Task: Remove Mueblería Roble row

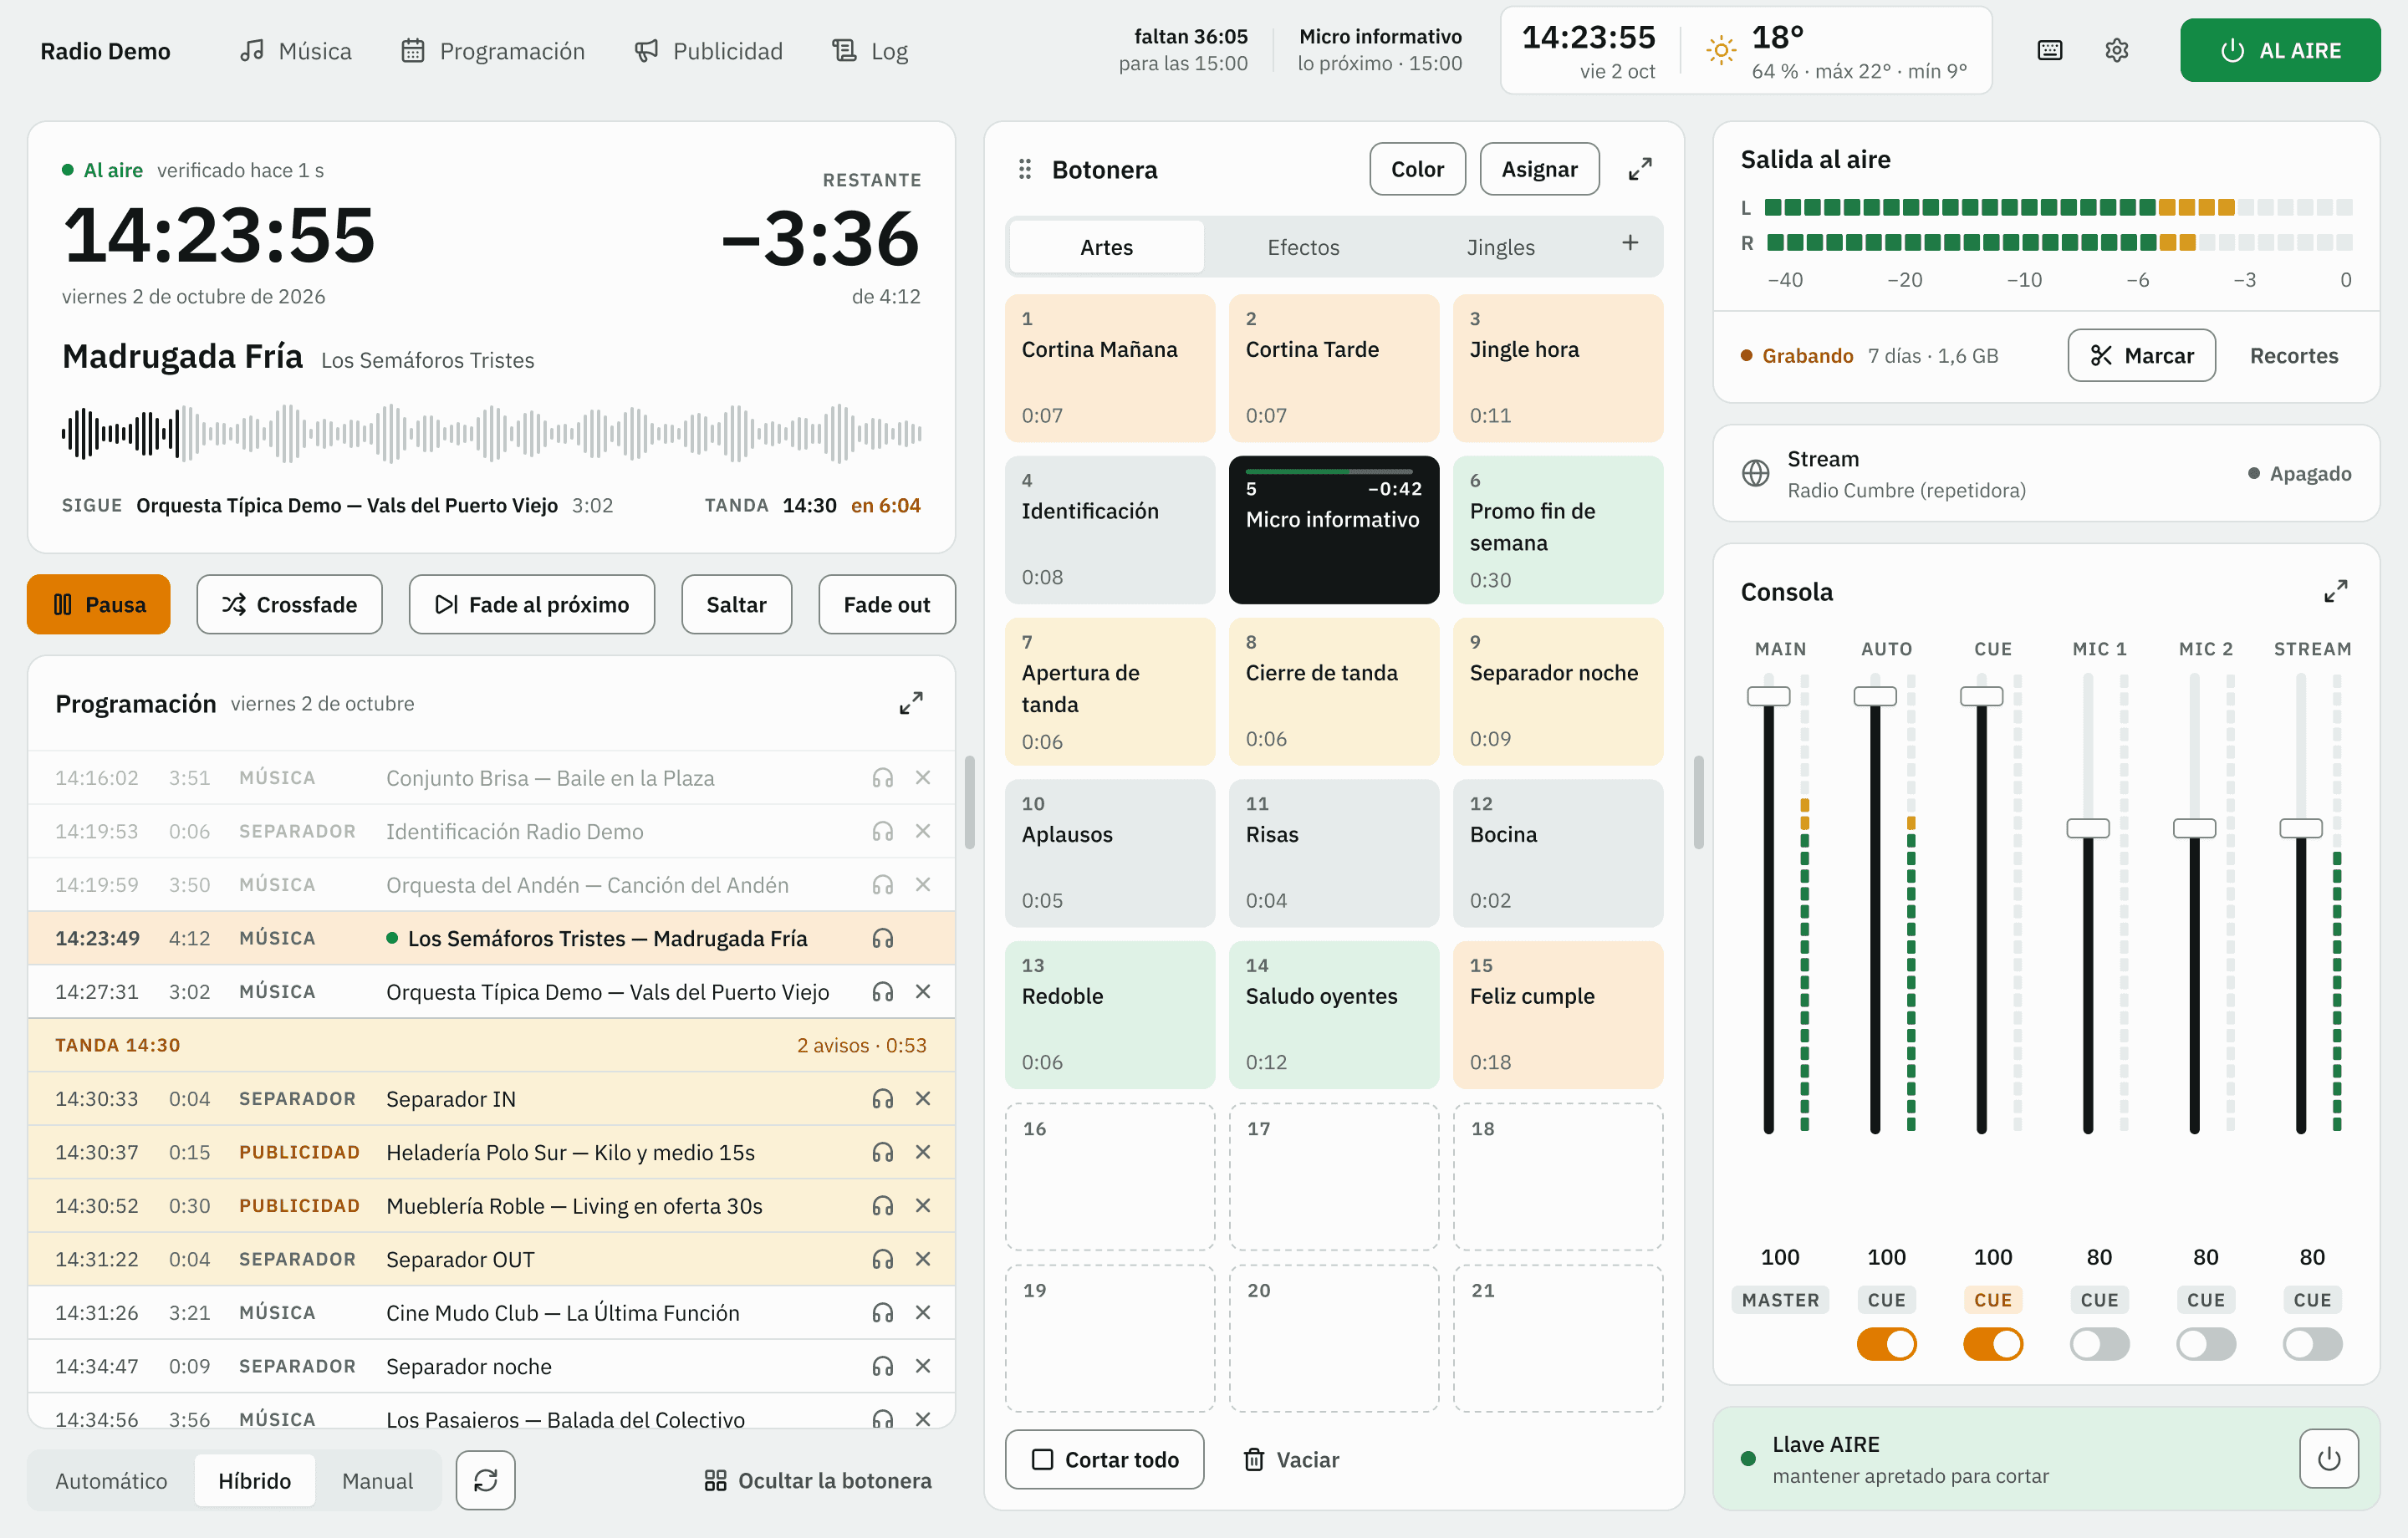Action: pyautogui.click(x=923, y=1206)
